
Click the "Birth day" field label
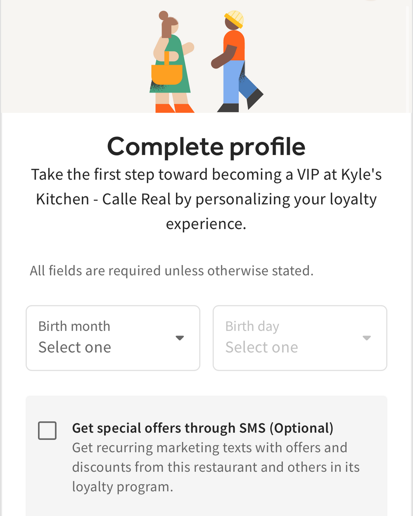252,326
